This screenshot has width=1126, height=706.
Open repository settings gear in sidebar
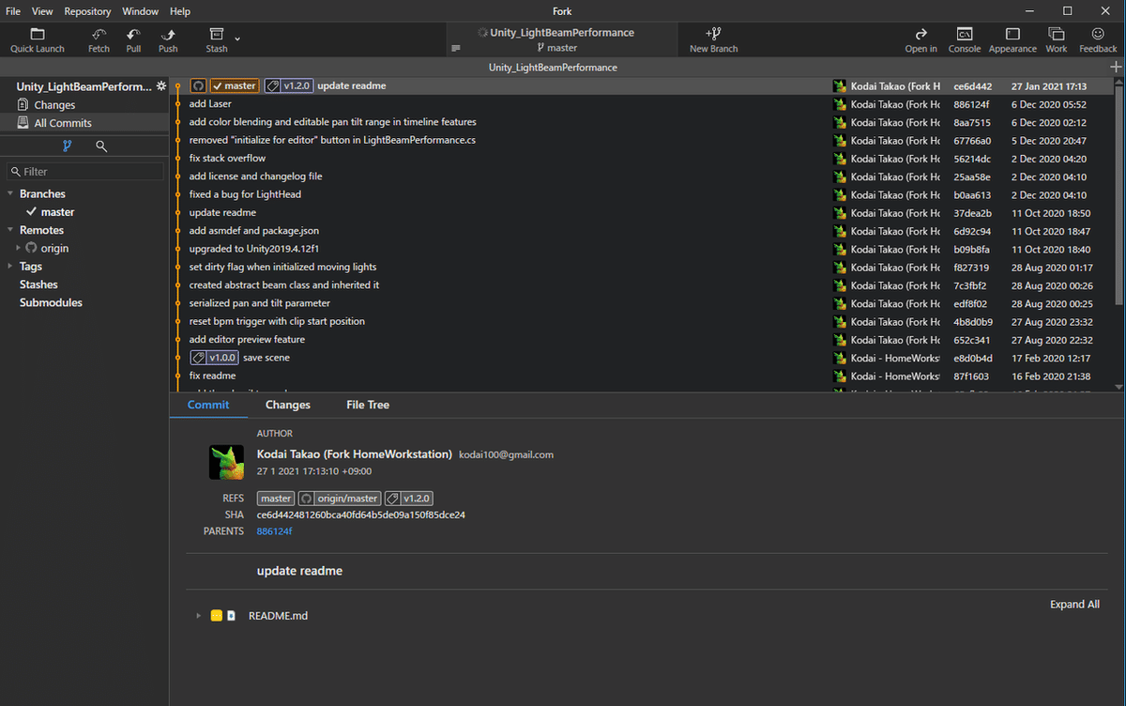[x=161, y=86]
